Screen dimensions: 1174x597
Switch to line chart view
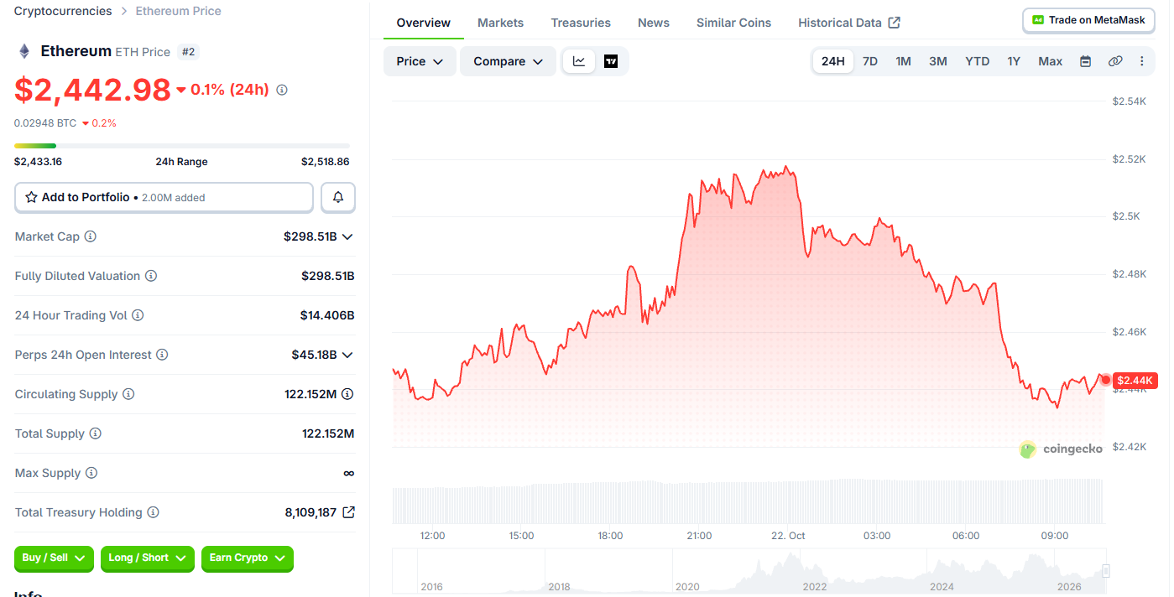click(x=579, y=61)
